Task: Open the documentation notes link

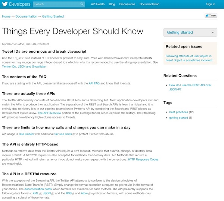Action: pyautogui.click(x=38, y=189)
